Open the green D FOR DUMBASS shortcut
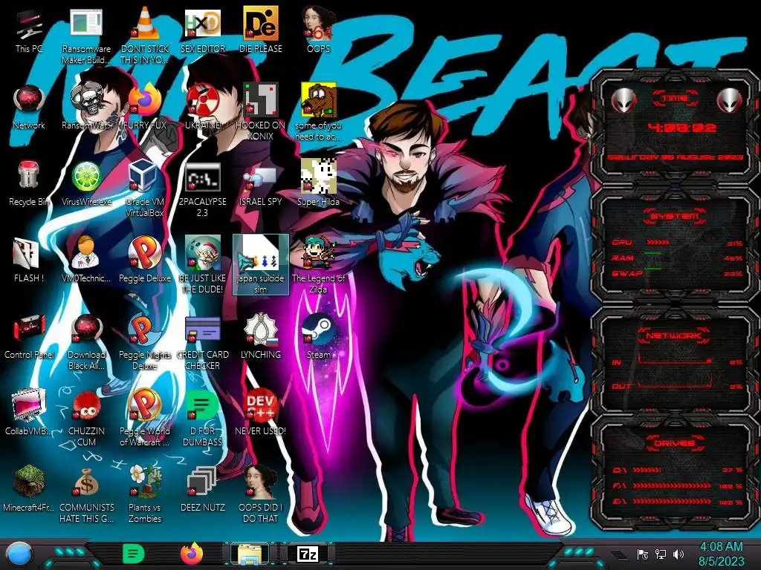This screenshot has width=761, height=570. point(202,417)
